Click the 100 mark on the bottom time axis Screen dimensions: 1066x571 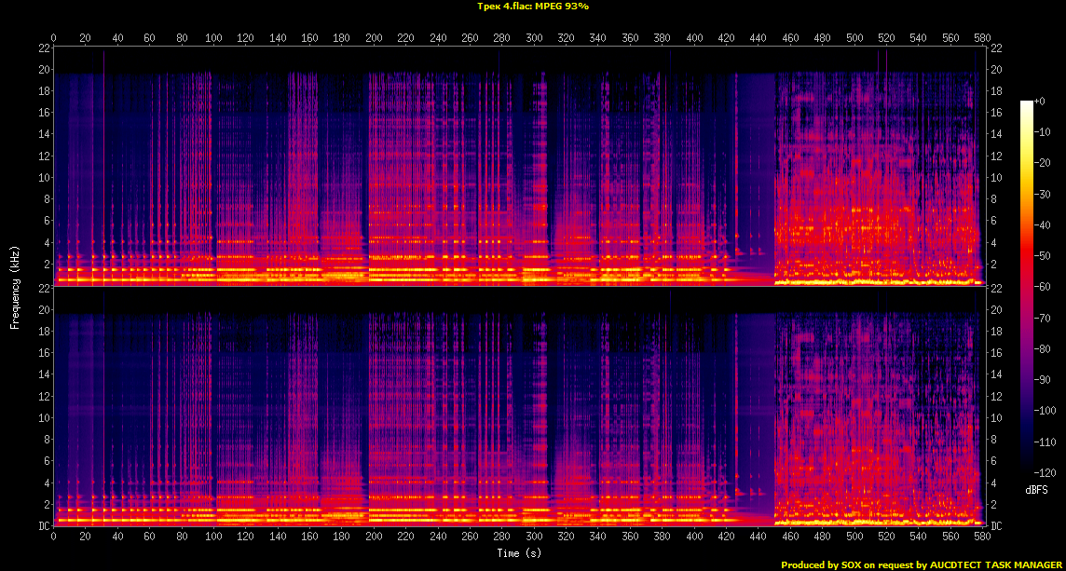point(213,537)
